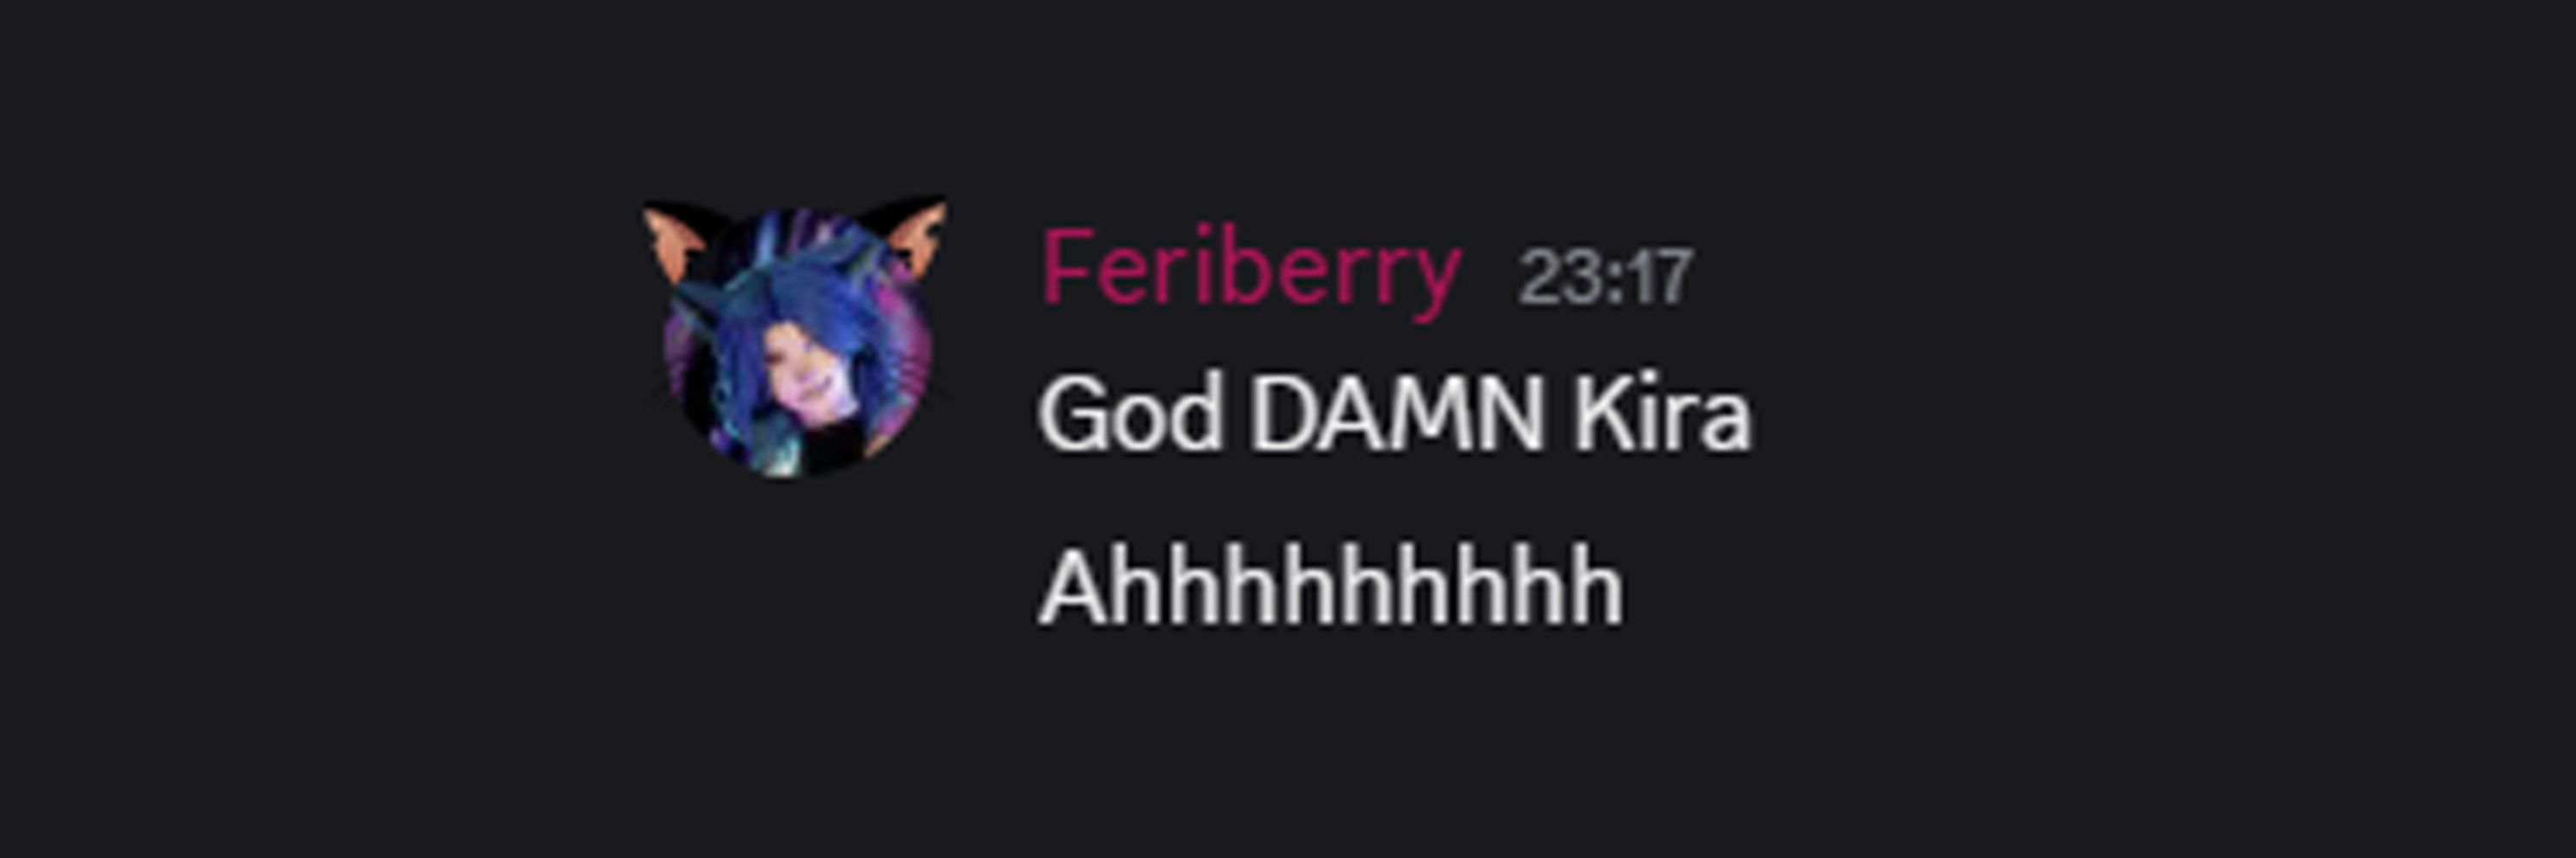This screenshot has height=858, width=2576.
Task: Click the word 'God' in the message
Action: tap(1130, 413)
